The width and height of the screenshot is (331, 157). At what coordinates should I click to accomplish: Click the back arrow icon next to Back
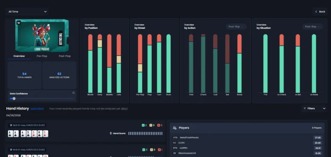coord(316,11)
